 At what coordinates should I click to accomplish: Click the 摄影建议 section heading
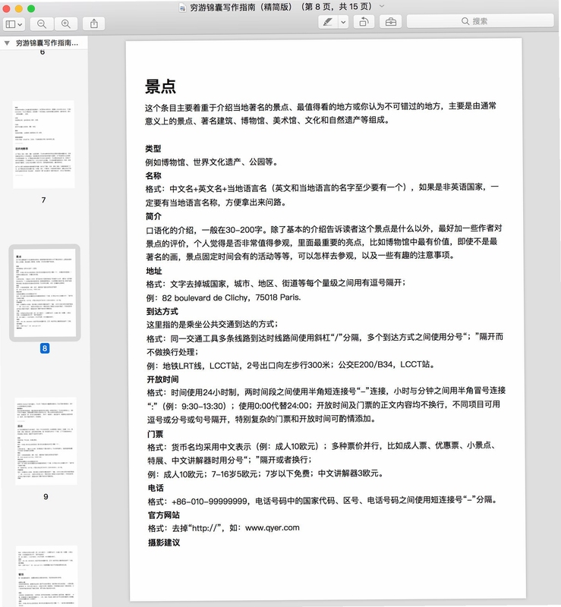click(x=164, y=543)
